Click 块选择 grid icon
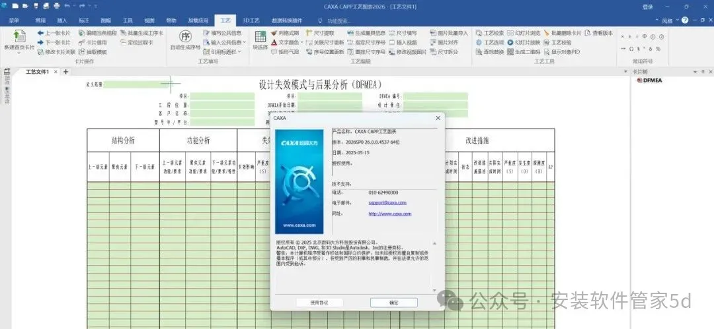714x329 pixels. coord(260,37)
